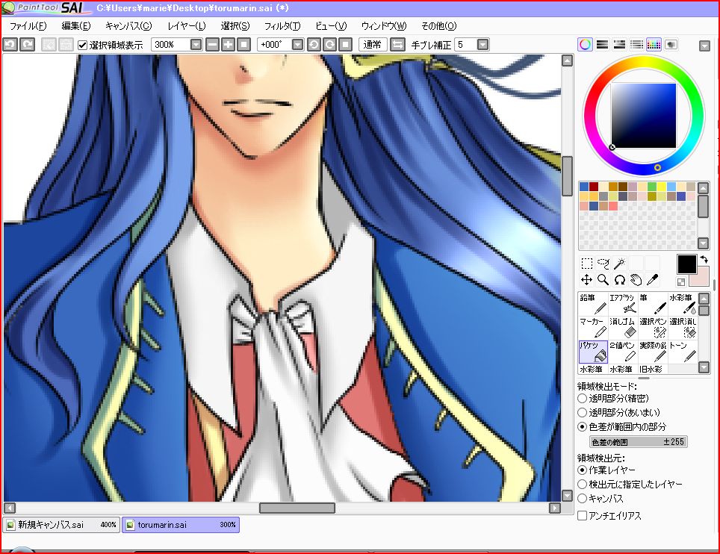Switch to the 新規キャンバス.sai tab
Screen dimensions: 720x554
tap(61, 525)
